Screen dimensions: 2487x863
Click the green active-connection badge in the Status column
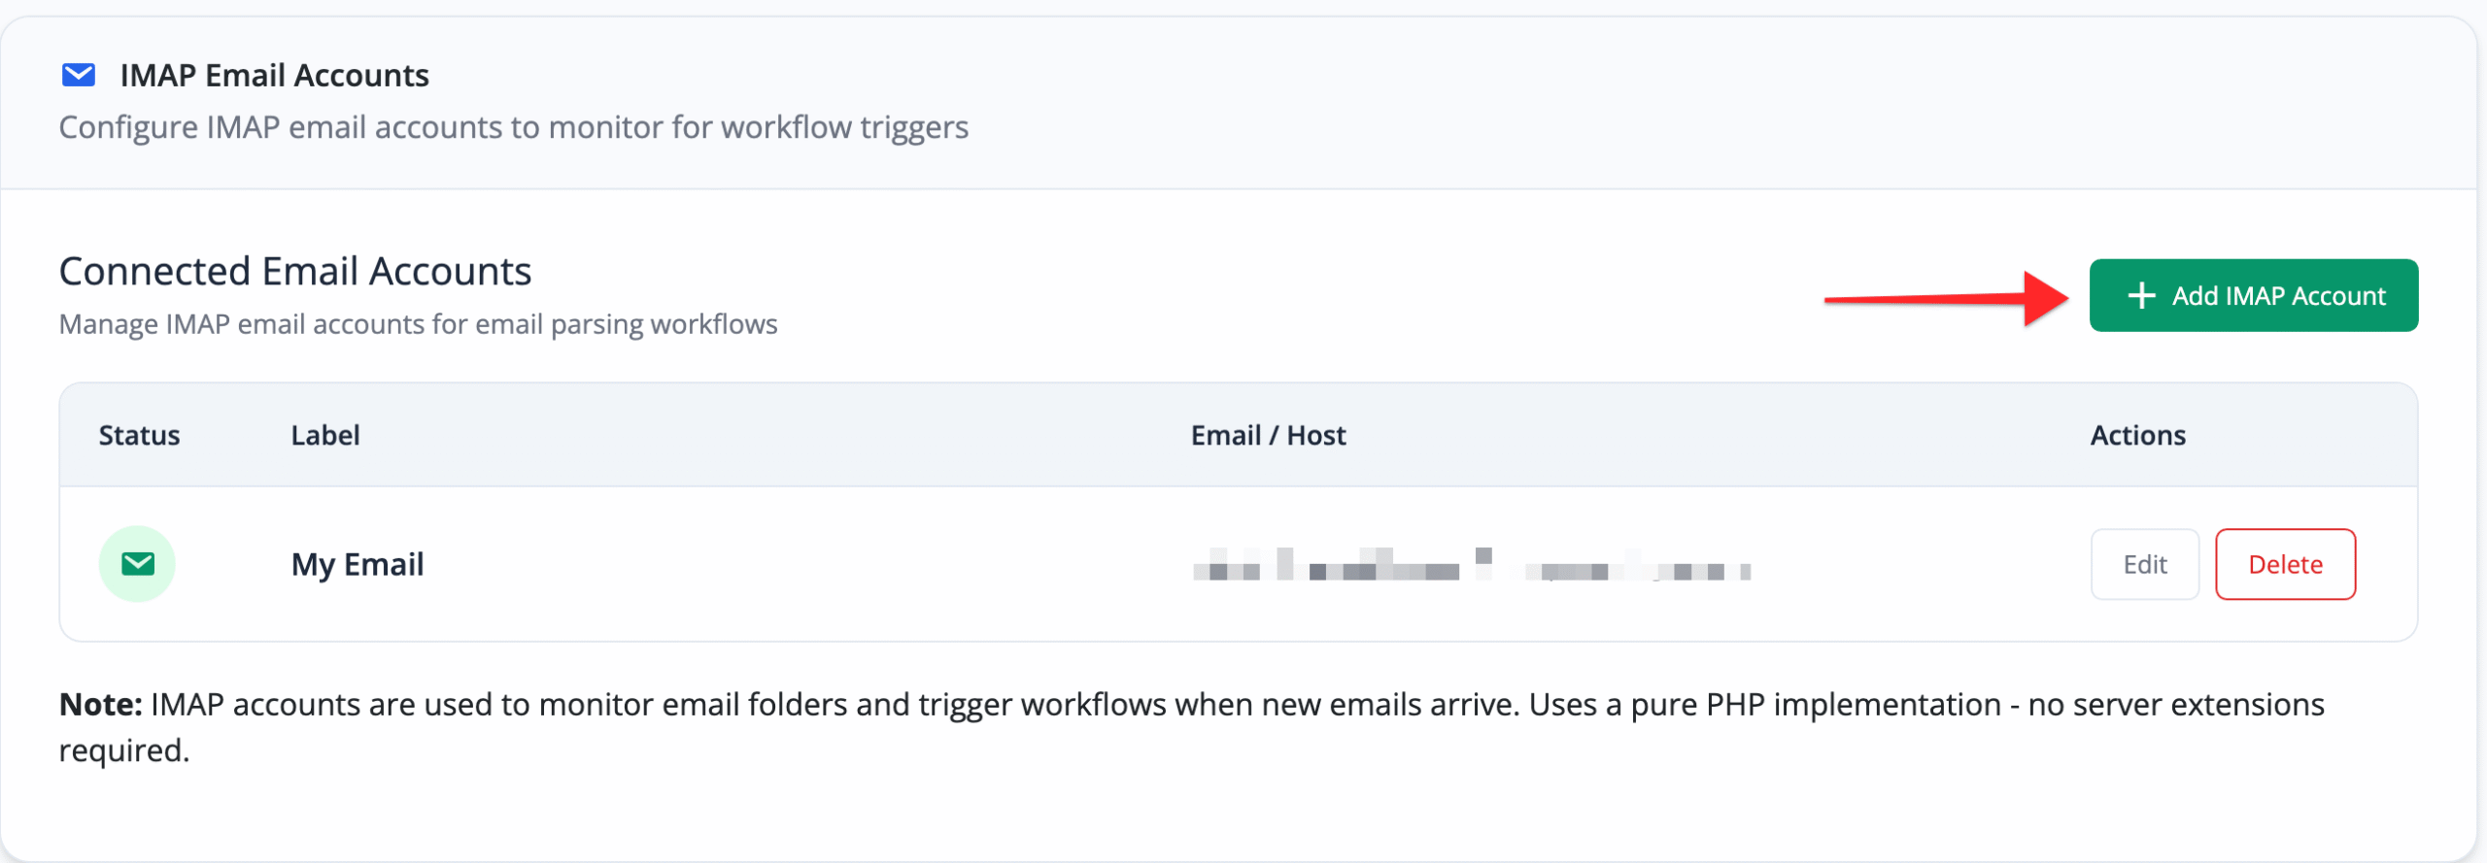pos(137,563)
